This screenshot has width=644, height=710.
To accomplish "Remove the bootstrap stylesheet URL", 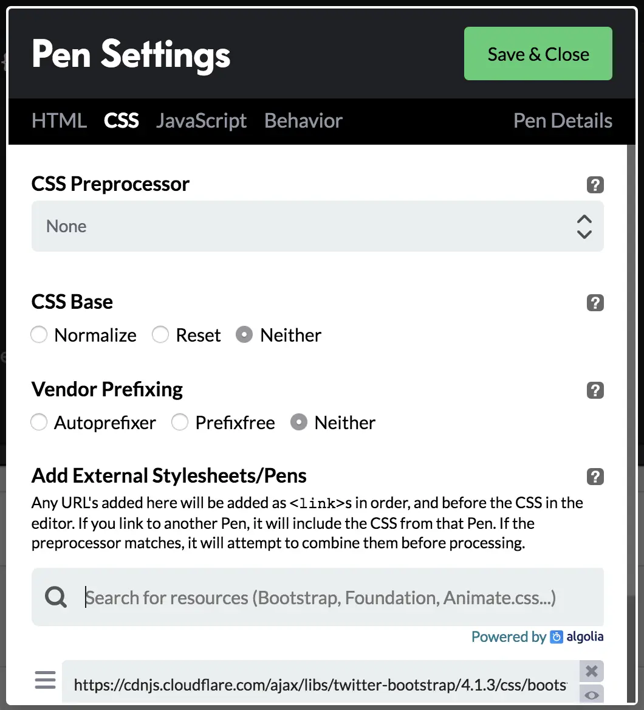I will [592, 671].
